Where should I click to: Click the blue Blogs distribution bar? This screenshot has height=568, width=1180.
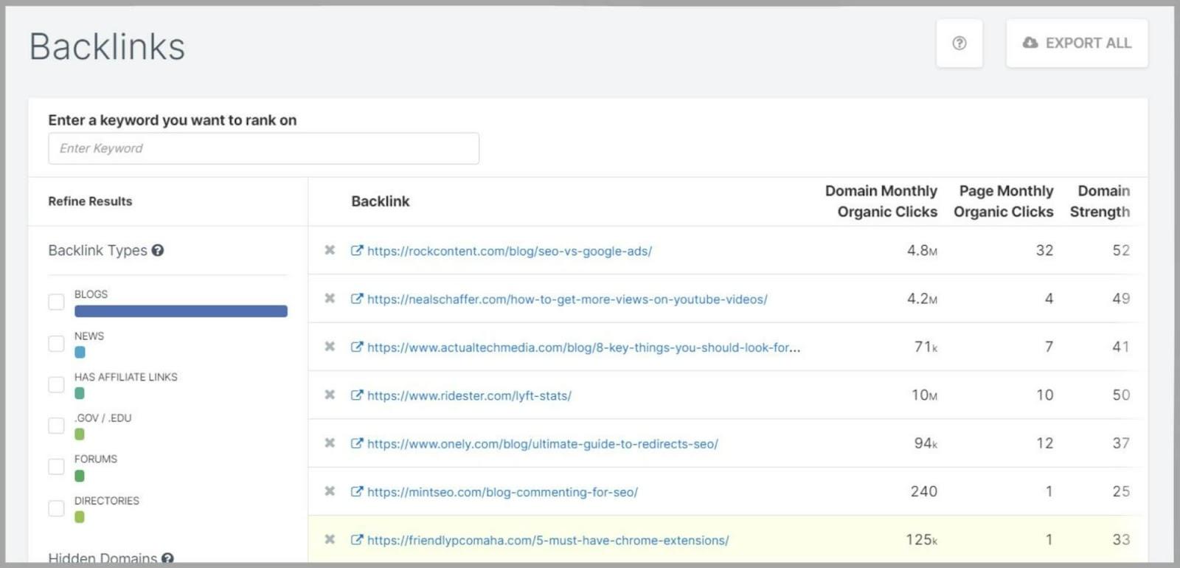tap(181, 311)
